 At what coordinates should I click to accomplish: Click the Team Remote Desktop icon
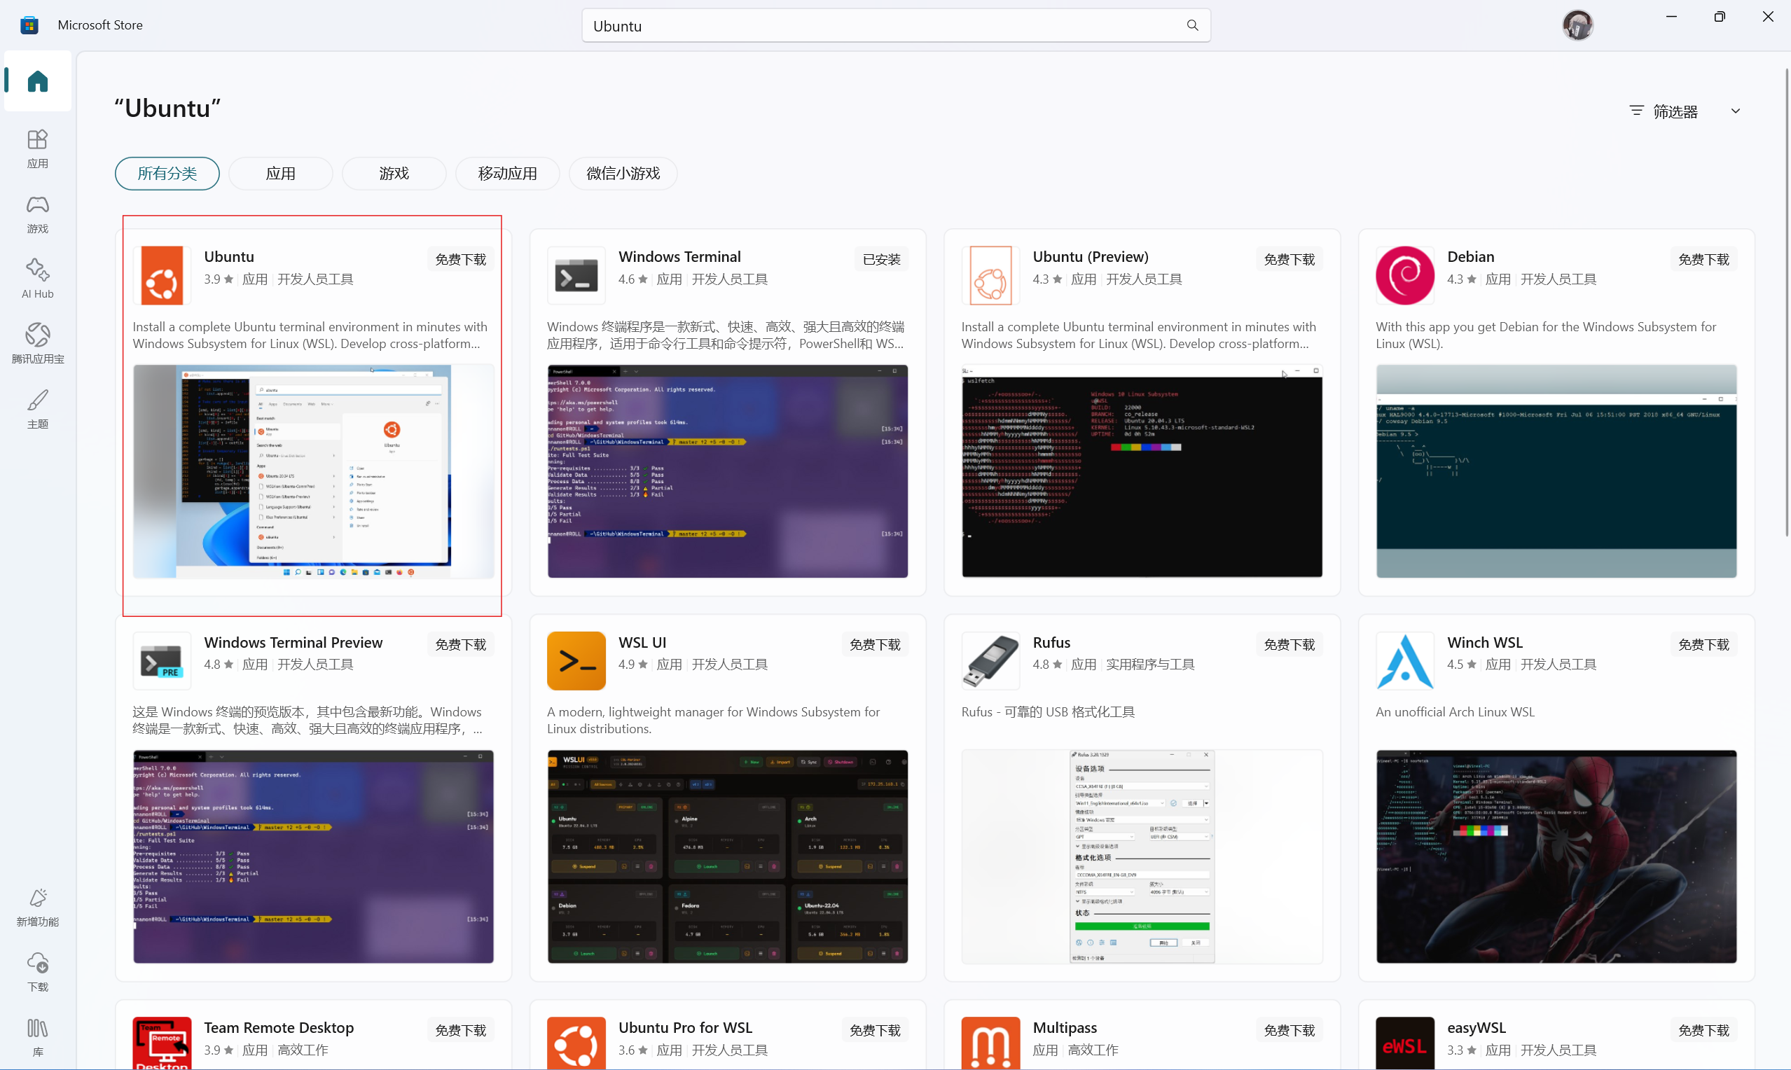click(162, 1043)
